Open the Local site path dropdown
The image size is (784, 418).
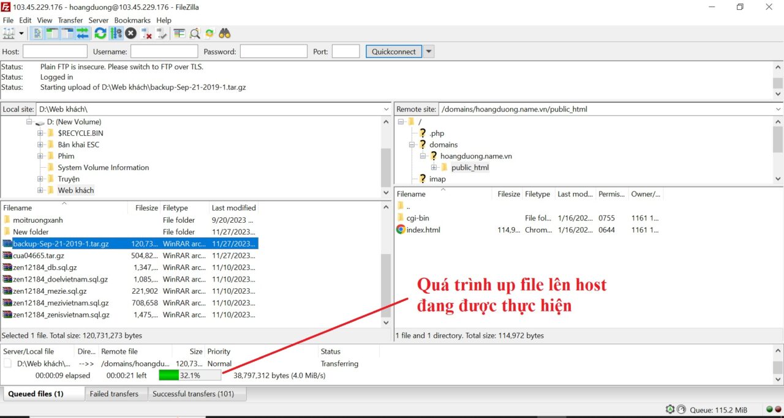click(386, 109)
